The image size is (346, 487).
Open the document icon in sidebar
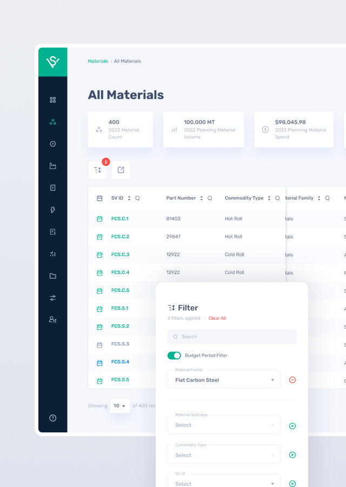click(53, 188)
